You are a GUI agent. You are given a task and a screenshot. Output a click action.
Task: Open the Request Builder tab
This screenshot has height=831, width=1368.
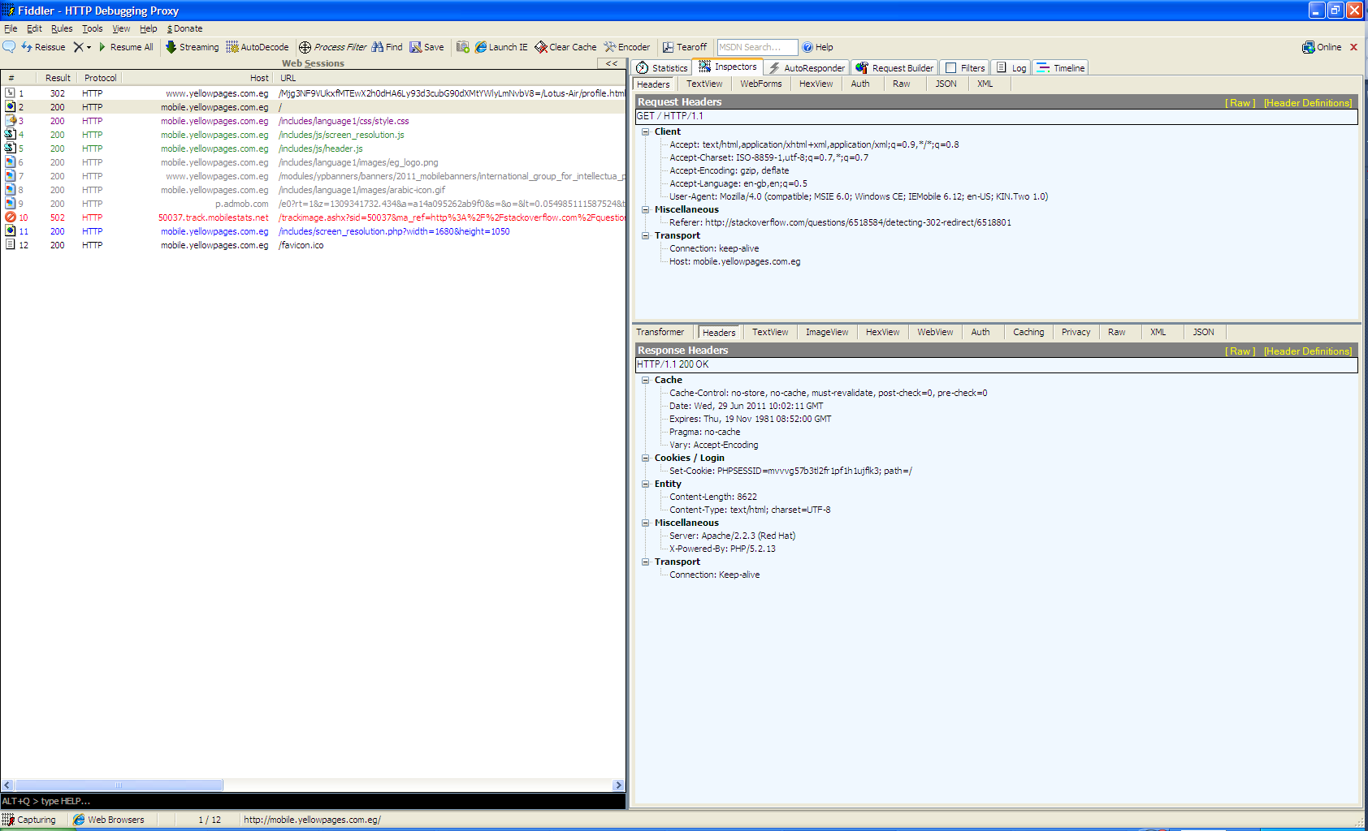coord(894,68)
